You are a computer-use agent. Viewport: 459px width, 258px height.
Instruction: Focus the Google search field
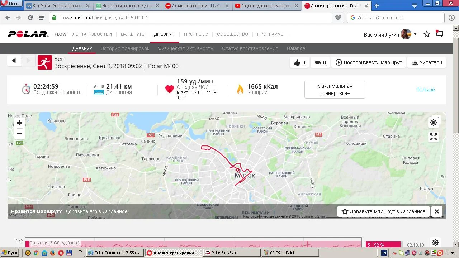pyautogui.click(x=396, y=18)
